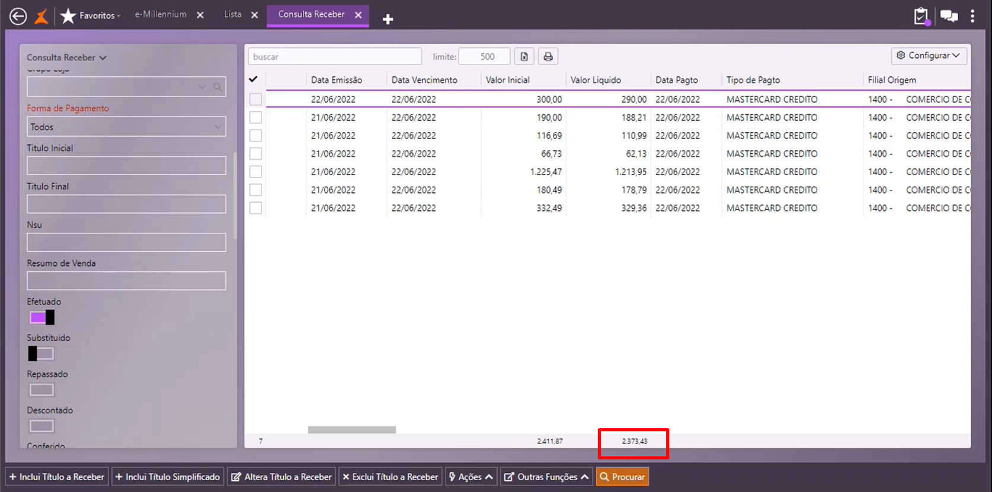The height and width of the screenshot is (492, 992).
Task: Open the Forma de Pagamento Todos dropdown
Action: [126, 127]
